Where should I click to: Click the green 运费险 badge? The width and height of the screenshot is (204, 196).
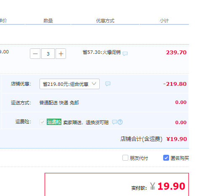point(54,122)
